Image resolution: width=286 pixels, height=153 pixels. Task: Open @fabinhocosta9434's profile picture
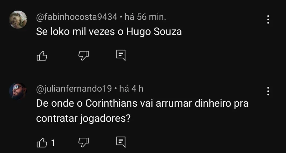pos(18,20)
